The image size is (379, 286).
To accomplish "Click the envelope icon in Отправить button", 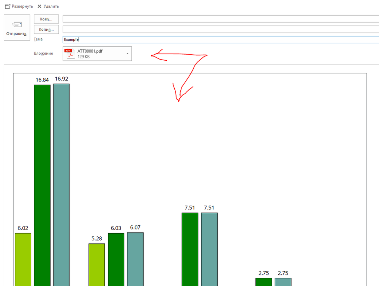I will [17, 24].
